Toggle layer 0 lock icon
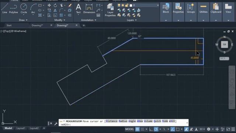236x133 pixels. click(x=127, y=5)
